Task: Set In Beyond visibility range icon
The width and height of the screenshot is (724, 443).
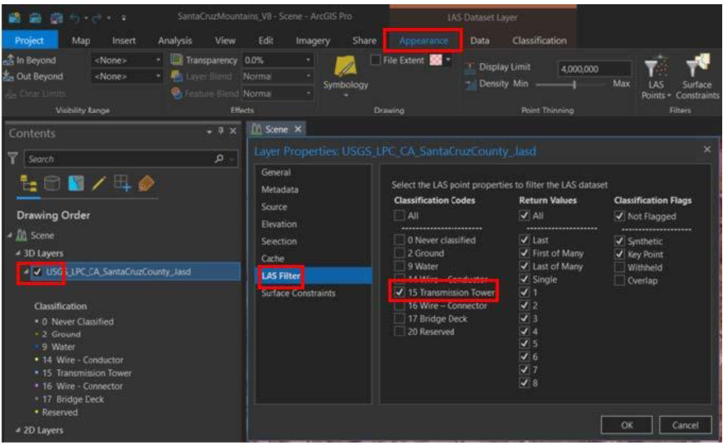Action: pos(8,60)
